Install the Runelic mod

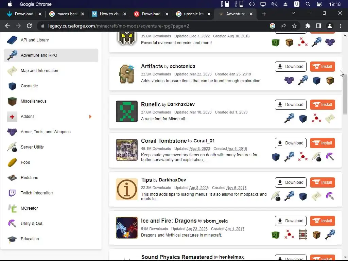[322, 105]
